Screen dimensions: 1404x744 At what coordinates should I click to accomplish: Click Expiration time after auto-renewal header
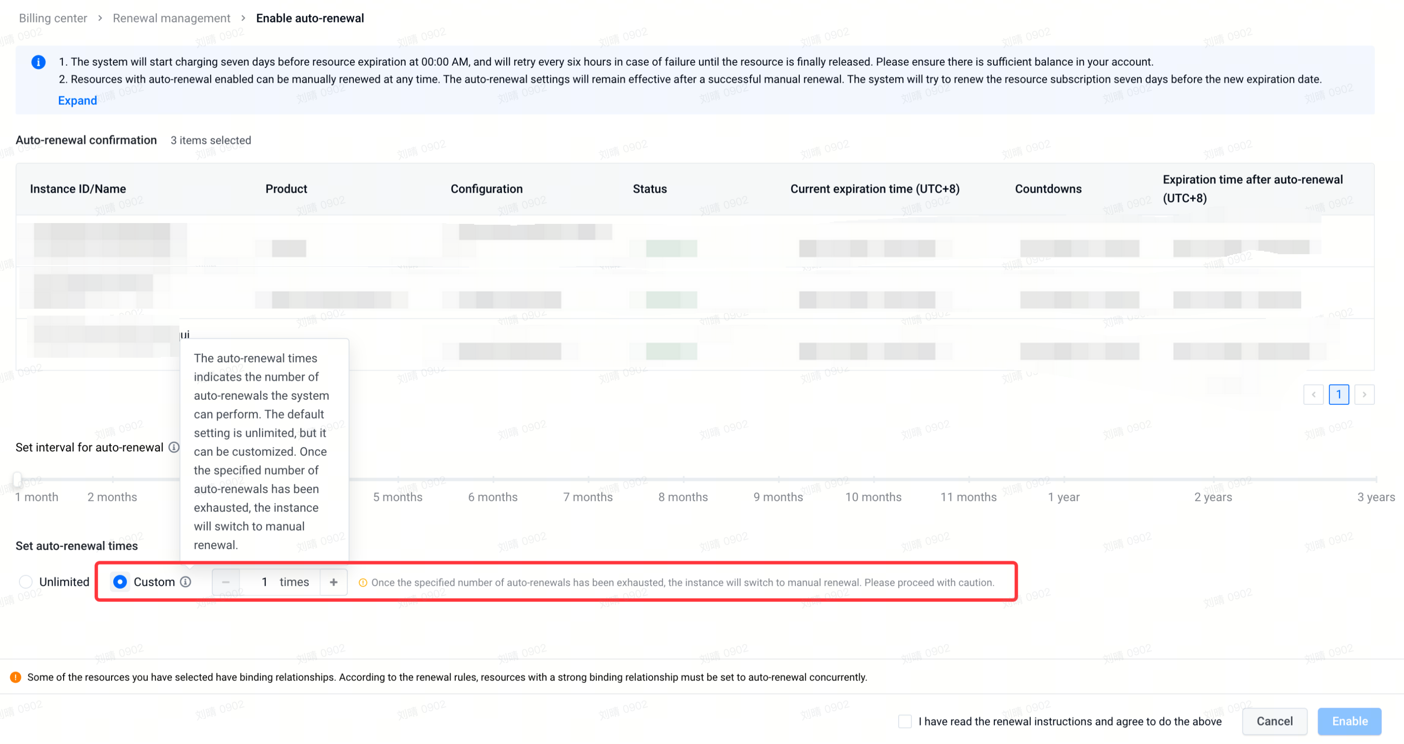1252,189
